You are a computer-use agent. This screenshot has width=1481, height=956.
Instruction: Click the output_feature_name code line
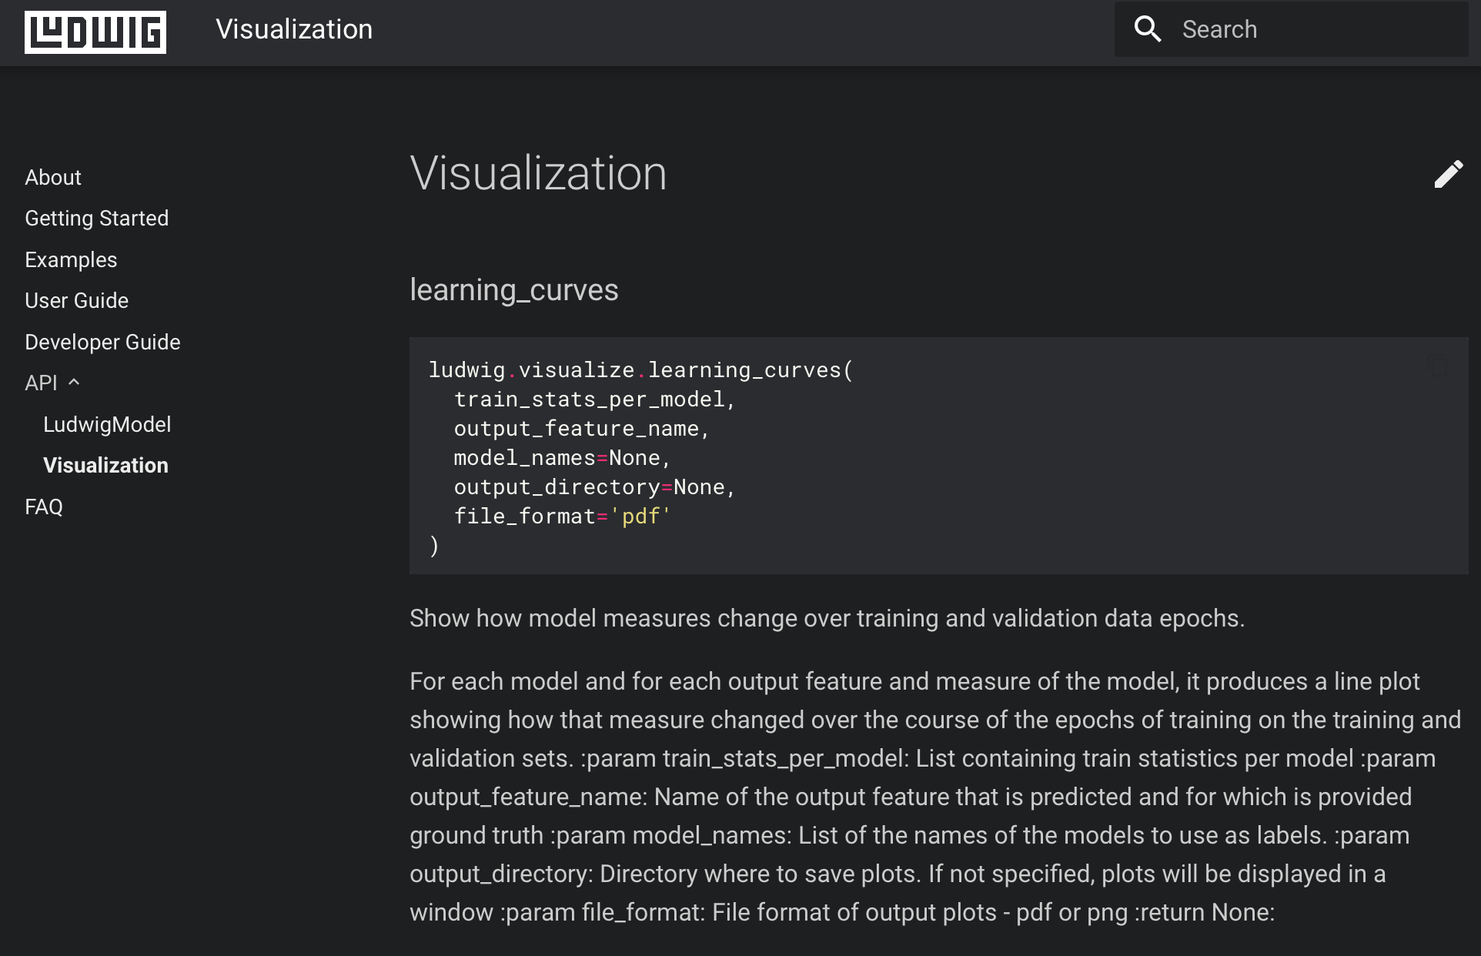pos(581,429)
